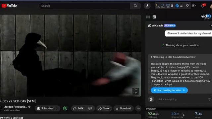Dislike the video with thumbs down
Screen dimensions: 212x119
click(x=90, y=108)
